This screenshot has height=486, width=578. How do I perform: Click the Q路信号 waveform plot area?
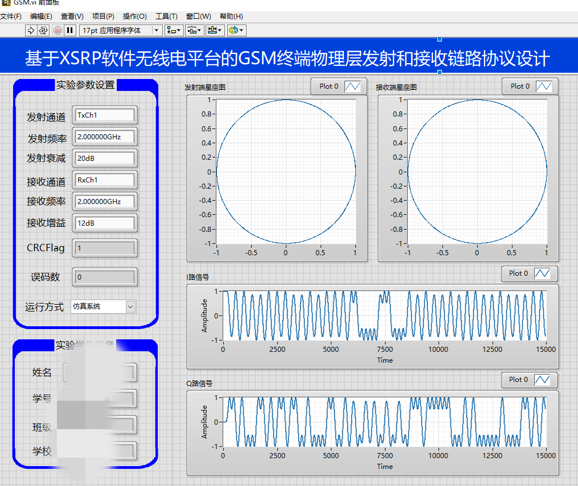(x=384, y=422)
